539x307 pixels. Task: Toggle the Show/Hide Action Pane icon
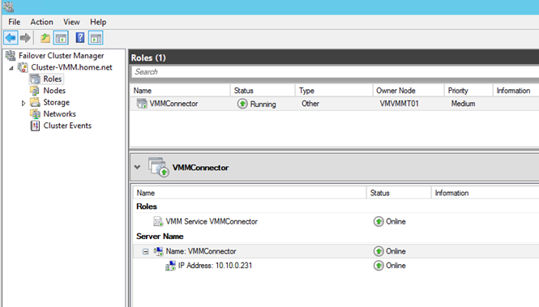(x=96, y=38)
